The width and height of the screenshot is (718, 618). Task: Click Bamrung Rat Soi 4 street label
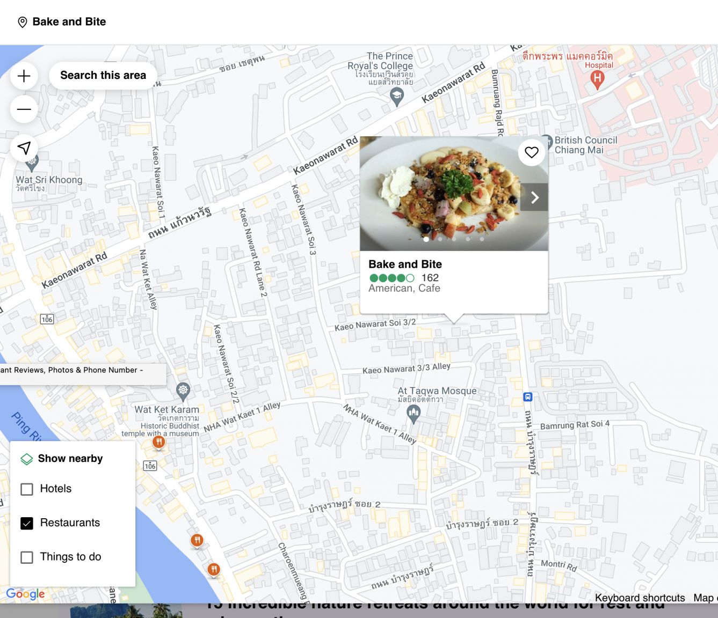coord(575,425)
